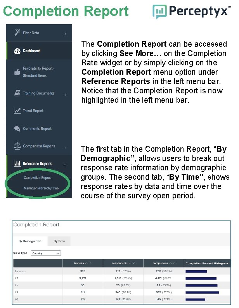The image size is (239, 308).
Task: Click the Filter Data wand icon
Action: [x=17, y=32]
